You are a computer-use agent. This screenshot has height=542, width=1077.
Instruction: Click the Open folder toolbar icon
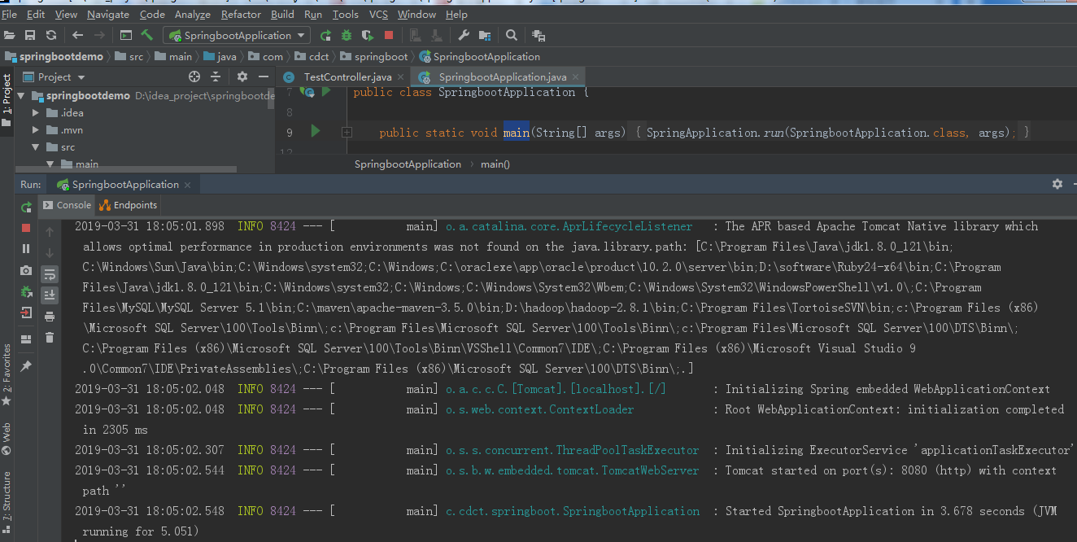(10, 35)
